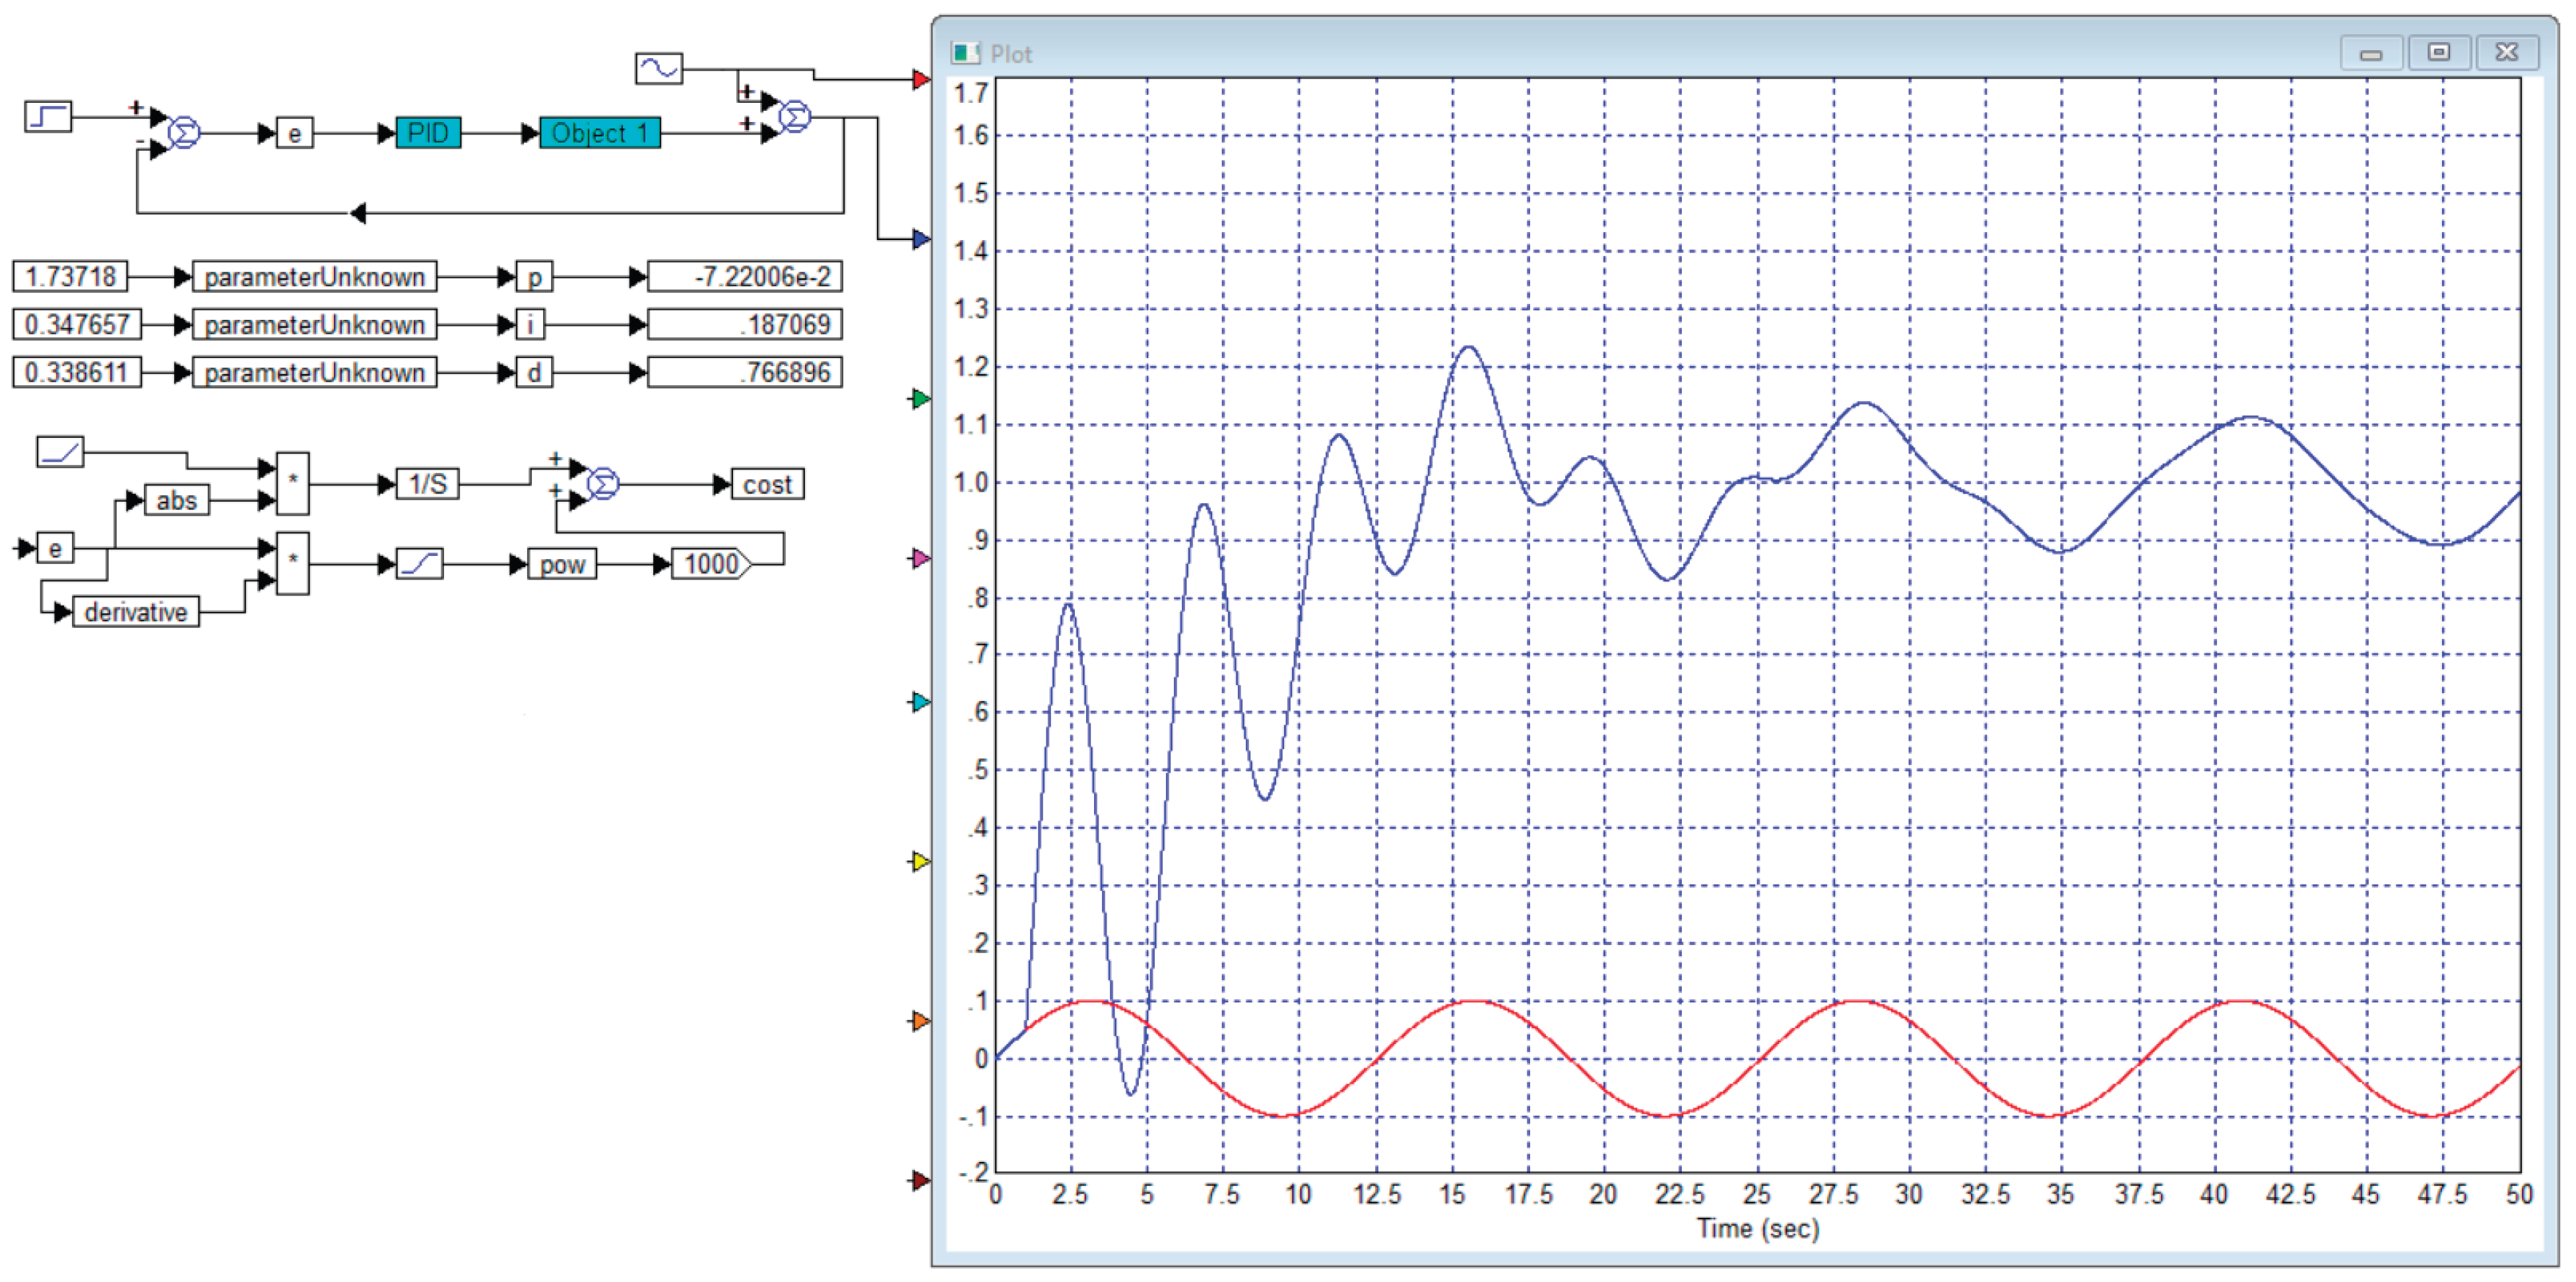Click the orange plot input connector

coord(921,1020)
